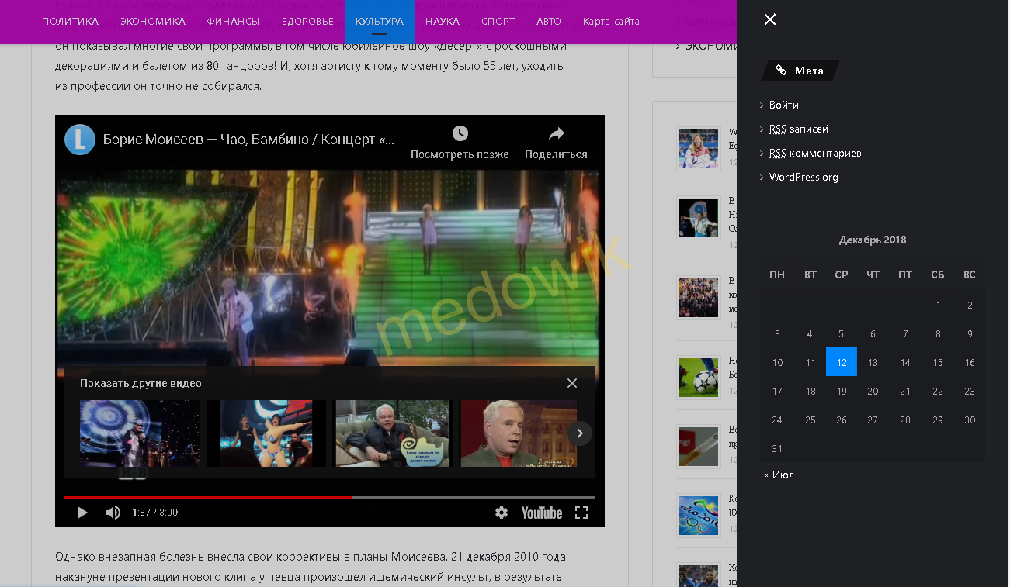
Task: Open the video on YouTube via the logo
Action: (542, 513)
